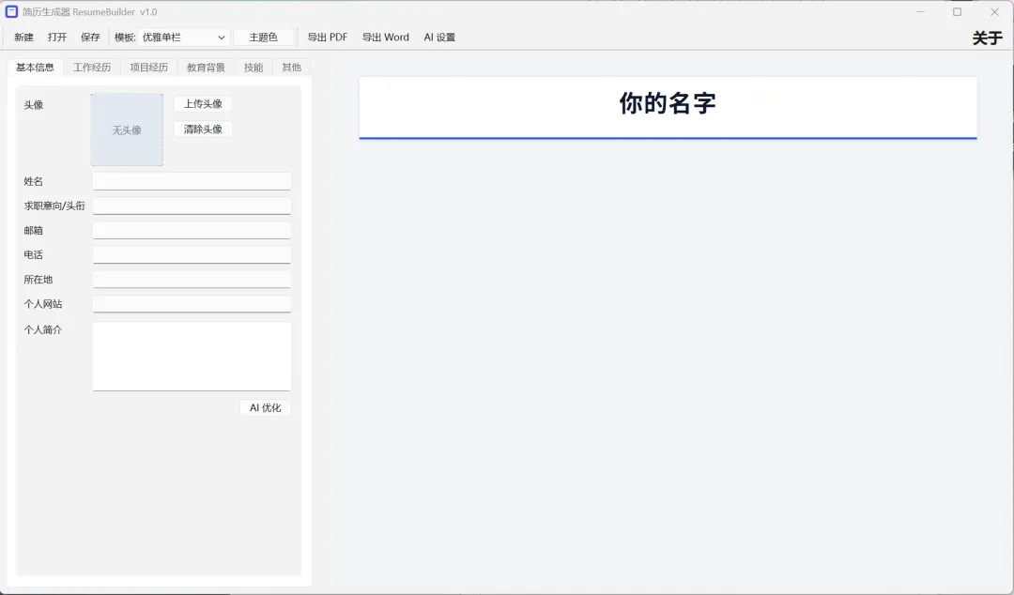Switch to the 基本信息 tab
This screenshot has height=595, width=1014.
[x=35, y=68]
